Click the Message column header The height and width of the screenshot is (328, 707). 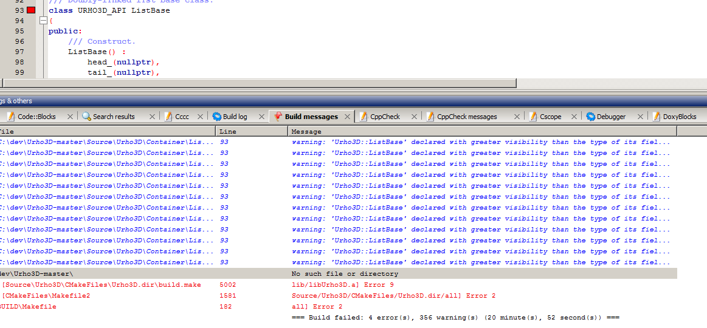point(483,132)
